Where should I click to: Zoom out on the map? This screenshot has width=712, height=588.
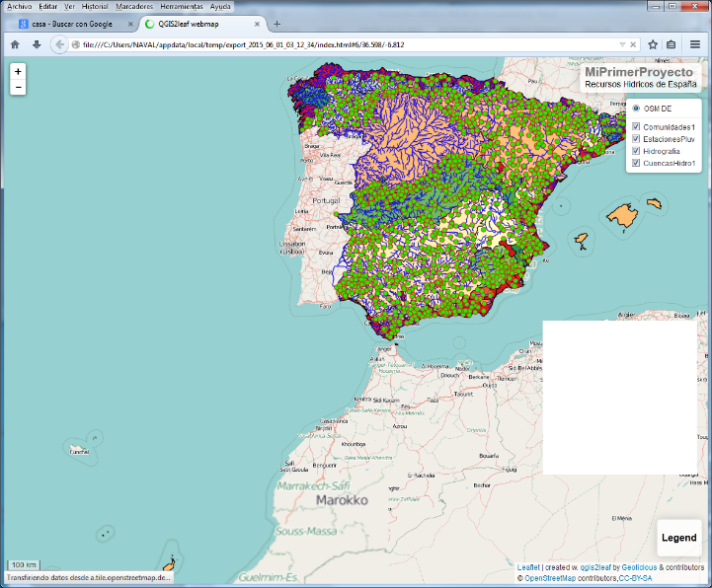(x=18, y=88)
